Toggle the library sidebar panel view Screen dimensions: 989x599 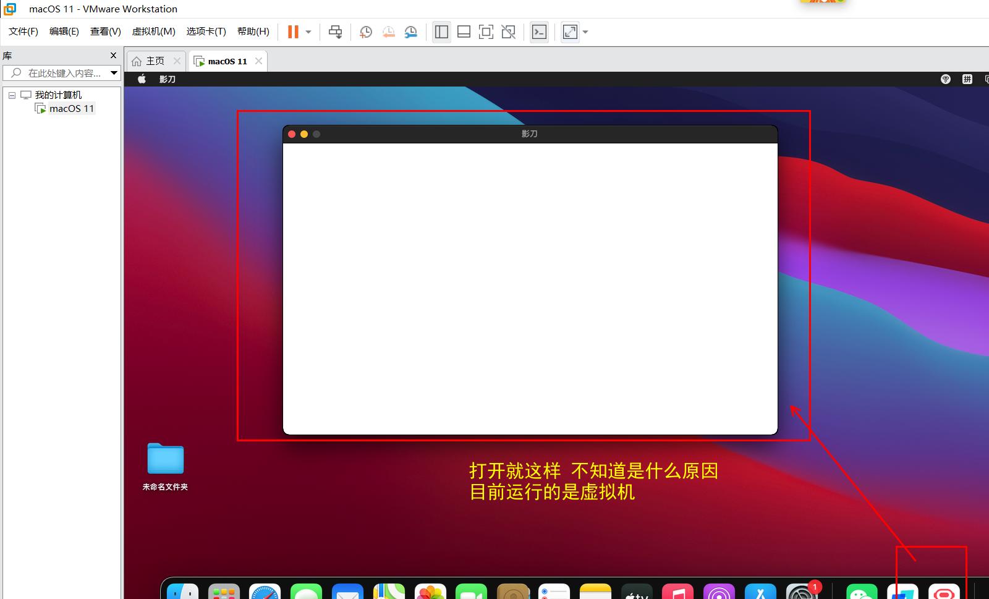441,32
